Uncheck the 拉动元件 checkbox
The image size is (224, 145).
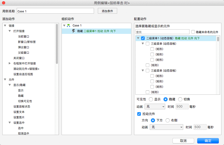tap(139, 114)
